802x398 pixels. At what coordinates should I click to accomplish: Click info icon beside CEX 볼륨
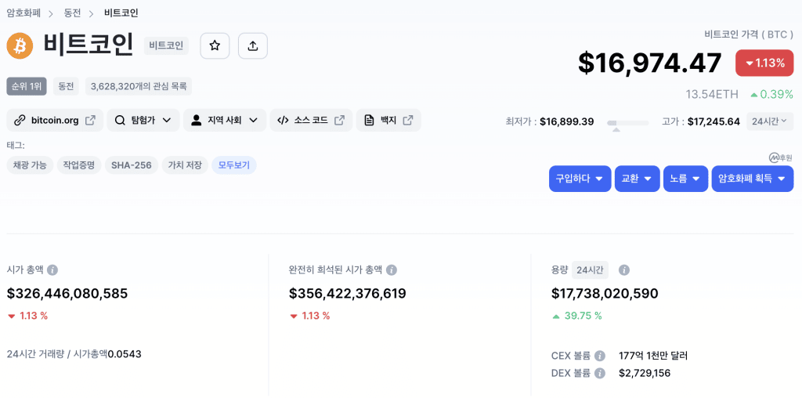(600, 356)
